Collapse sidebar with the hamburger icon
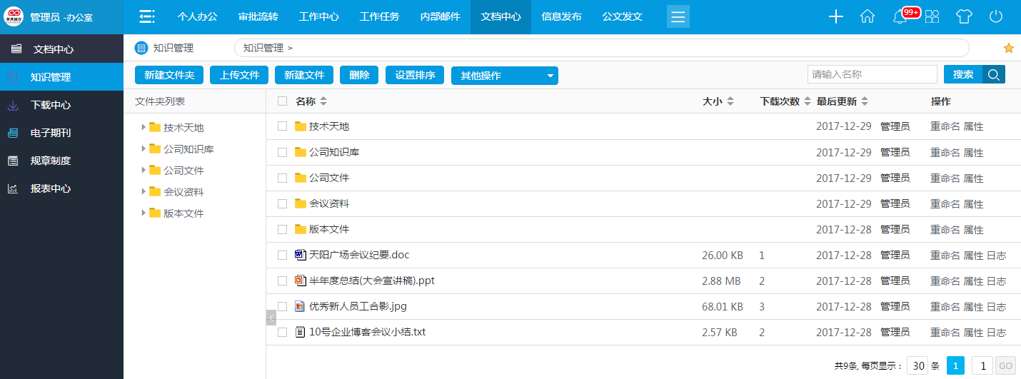 pyautogui.click(x=146, y=16)
